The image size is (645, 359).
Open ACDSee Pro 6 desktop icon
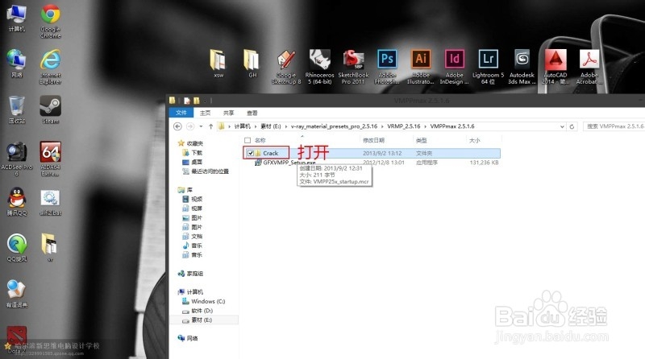pyautogui.click(x=16, y=159)
